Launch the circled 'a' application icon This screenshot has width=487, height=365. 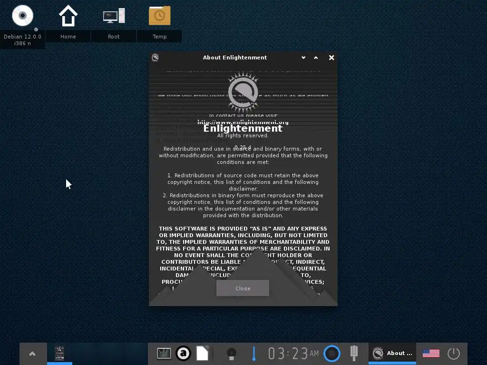tap(183, 353)
